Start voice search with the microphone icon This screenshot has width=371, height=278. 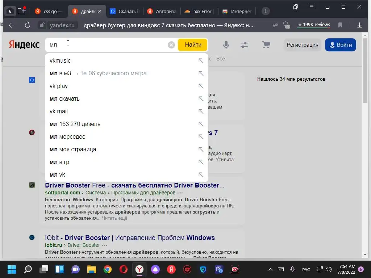[226, 45]
